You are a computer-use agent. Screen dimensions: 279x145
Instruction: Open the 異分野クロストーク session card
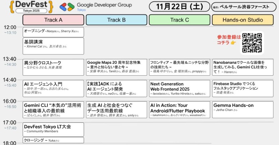pos(53,67)
